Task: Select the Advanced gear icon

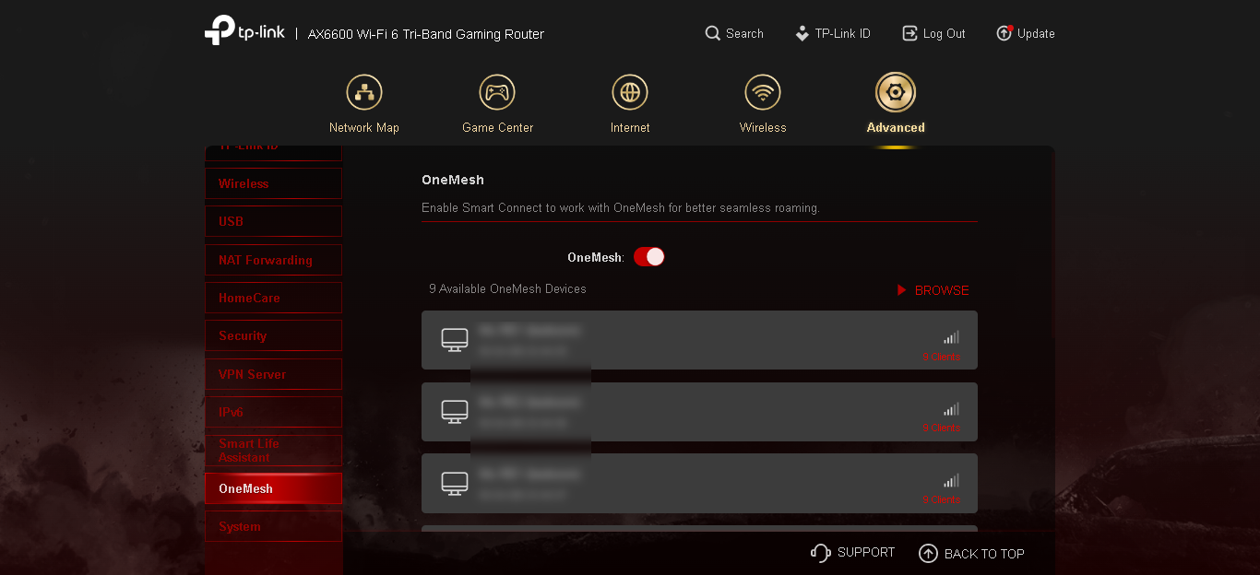Action: point(896,92)
